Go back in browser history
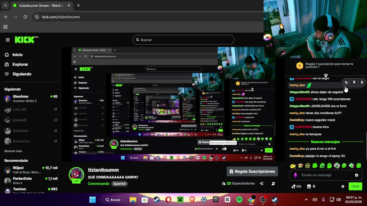 (x=6, y=17)
